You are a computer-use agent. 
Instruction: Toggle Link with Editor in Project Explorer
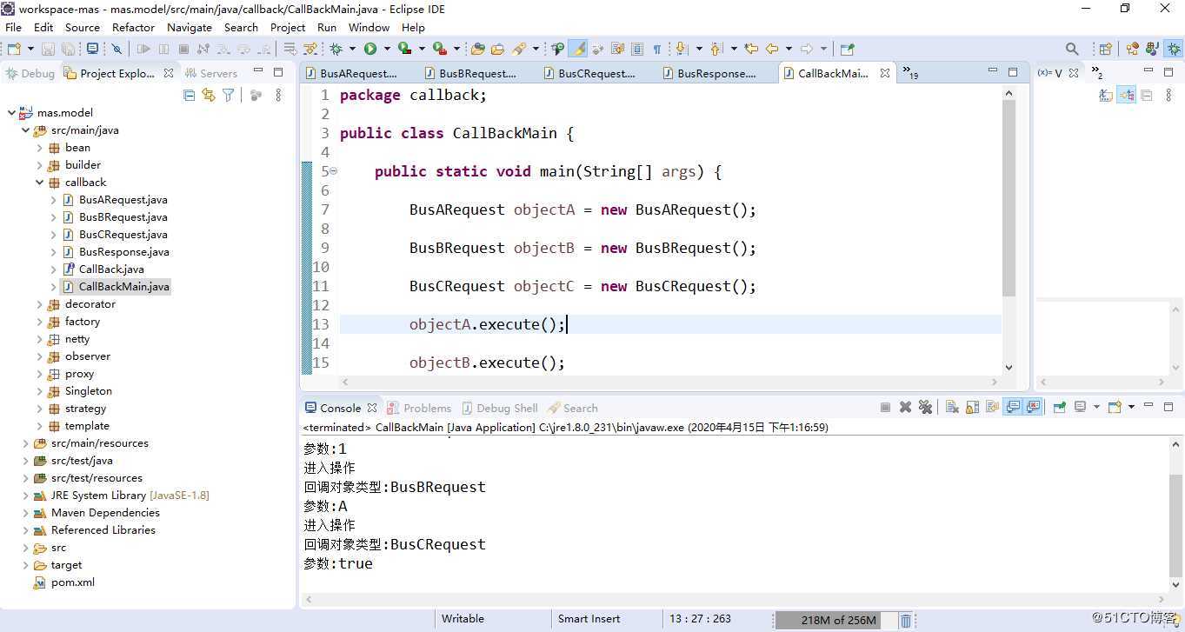tap(209, 95)
